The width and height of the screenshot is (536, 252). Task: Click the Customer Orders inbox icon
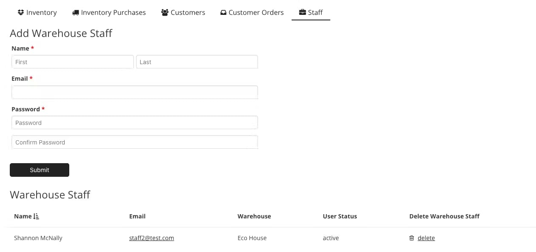coord(223,12)
